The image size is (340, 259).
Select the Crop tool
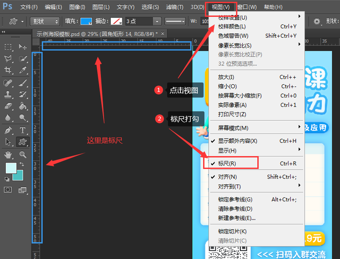coord(8,70)
